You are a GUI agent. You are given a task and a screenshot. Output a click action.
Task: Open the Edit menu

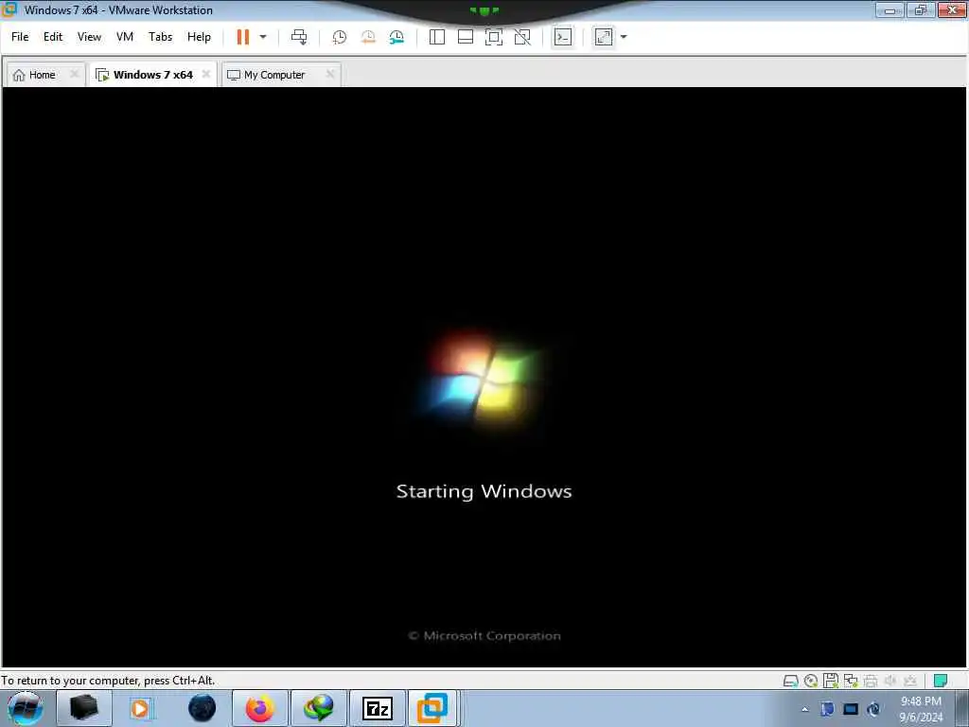click(53, 37)
